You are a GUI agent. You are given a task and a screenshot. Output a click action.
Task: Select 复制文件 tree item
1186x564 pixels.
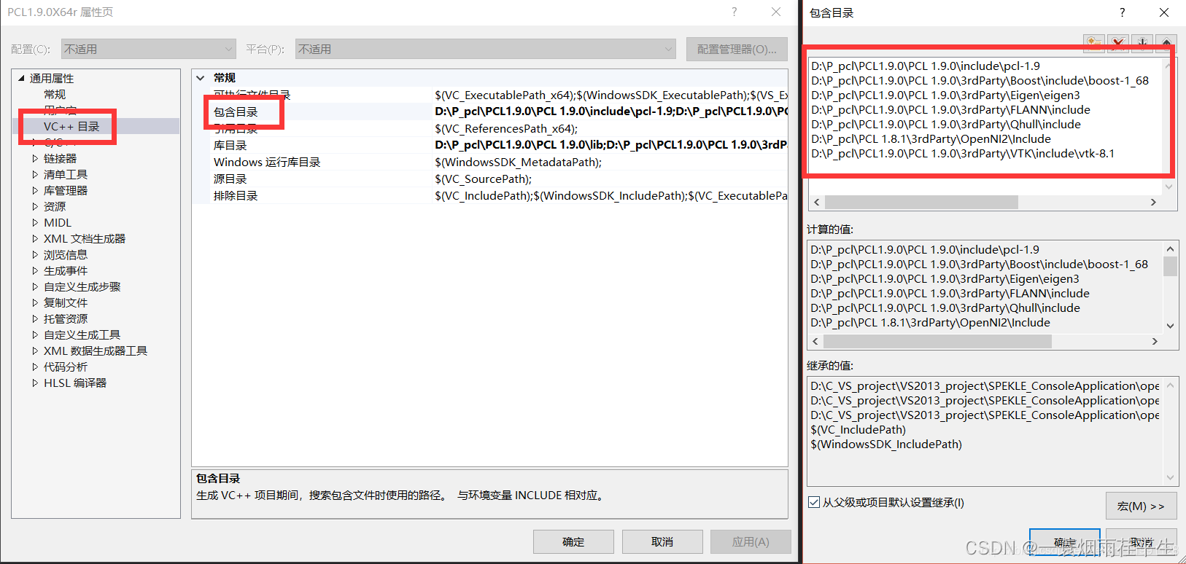[66, 302]
